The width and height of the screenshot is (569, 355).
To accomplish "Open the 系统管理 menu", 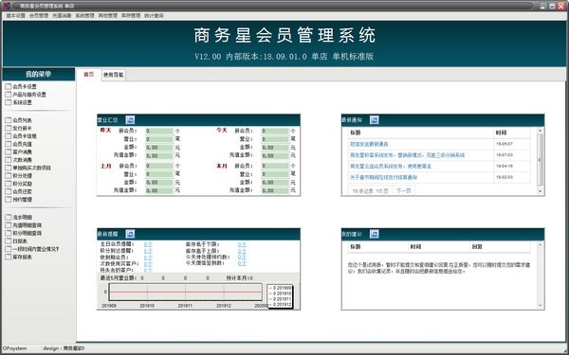I will [85, 15].
